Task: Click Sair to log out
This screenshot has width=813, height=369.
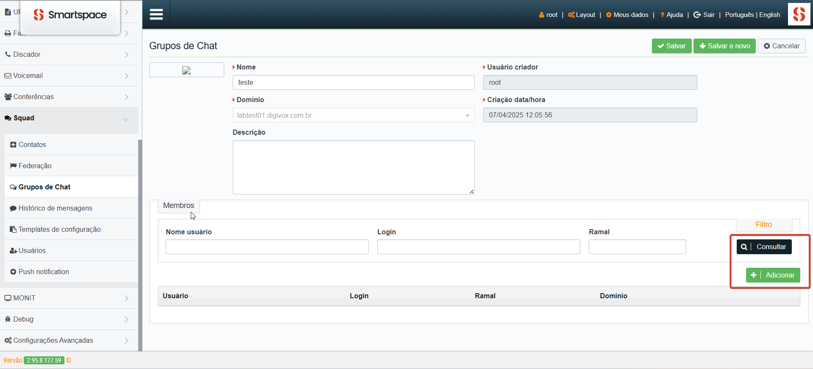Action: (704, 15)
